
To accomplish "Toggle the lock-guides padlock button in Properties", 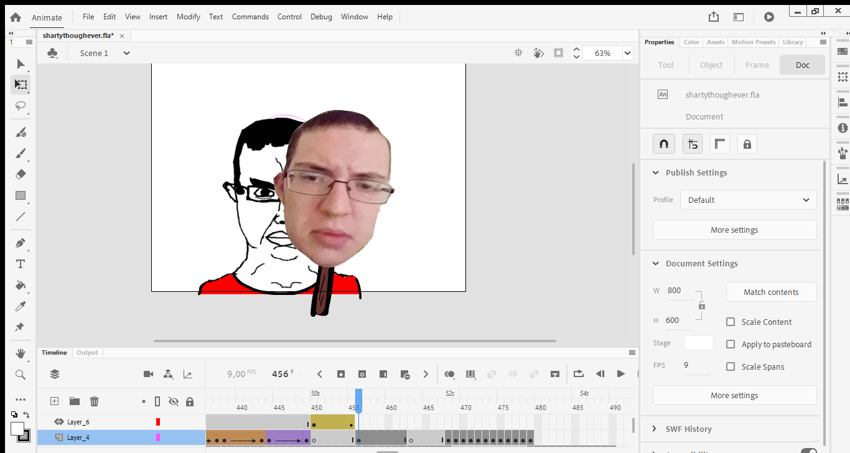I will click(747, 144).
